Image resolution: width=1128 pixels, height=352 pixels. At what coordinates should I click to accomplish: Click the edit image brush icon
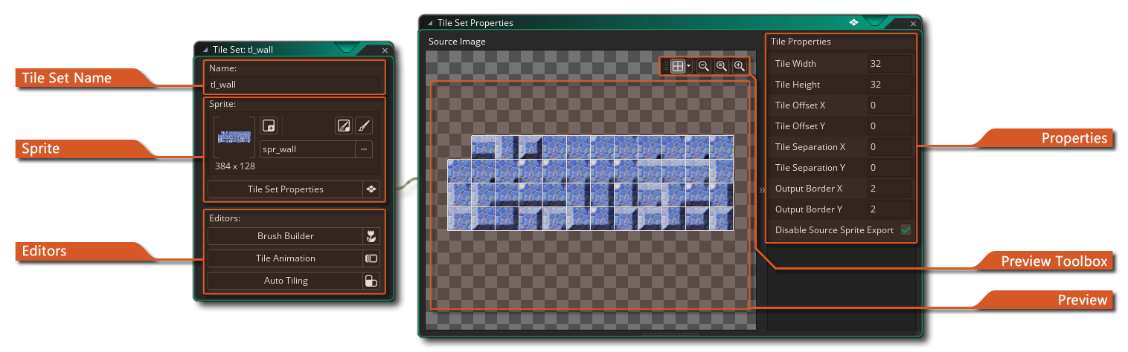pos(364,126)
